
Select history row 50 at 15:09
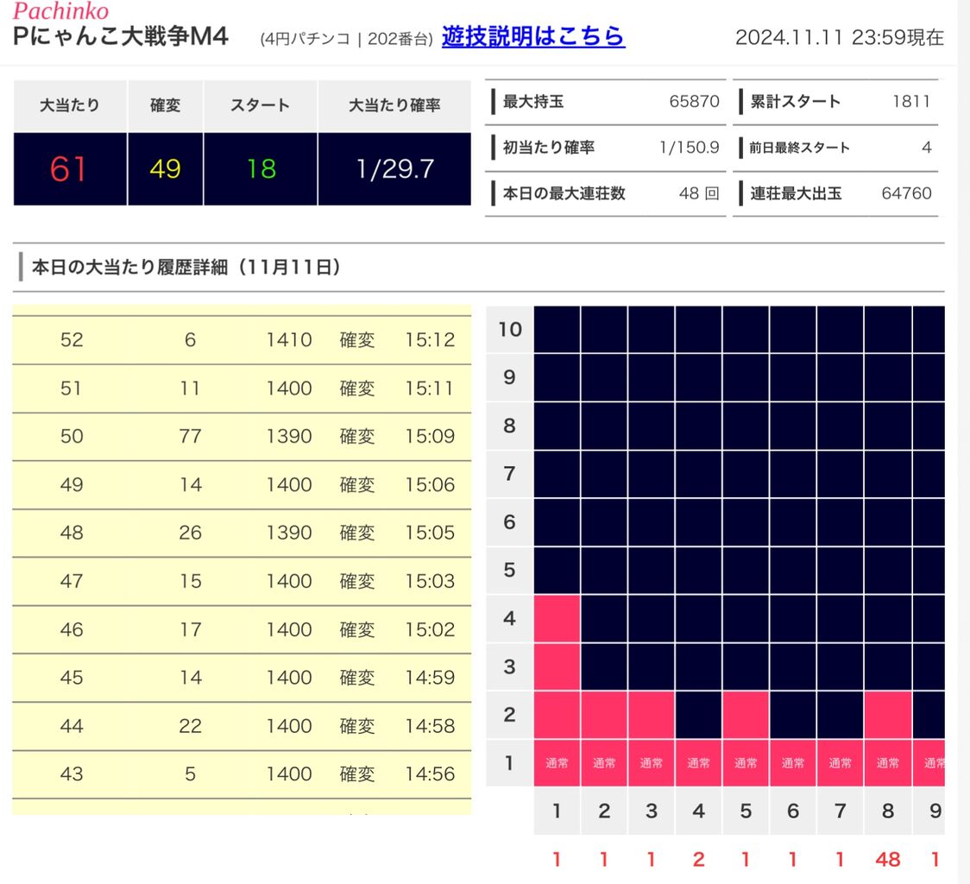(242, 437)
